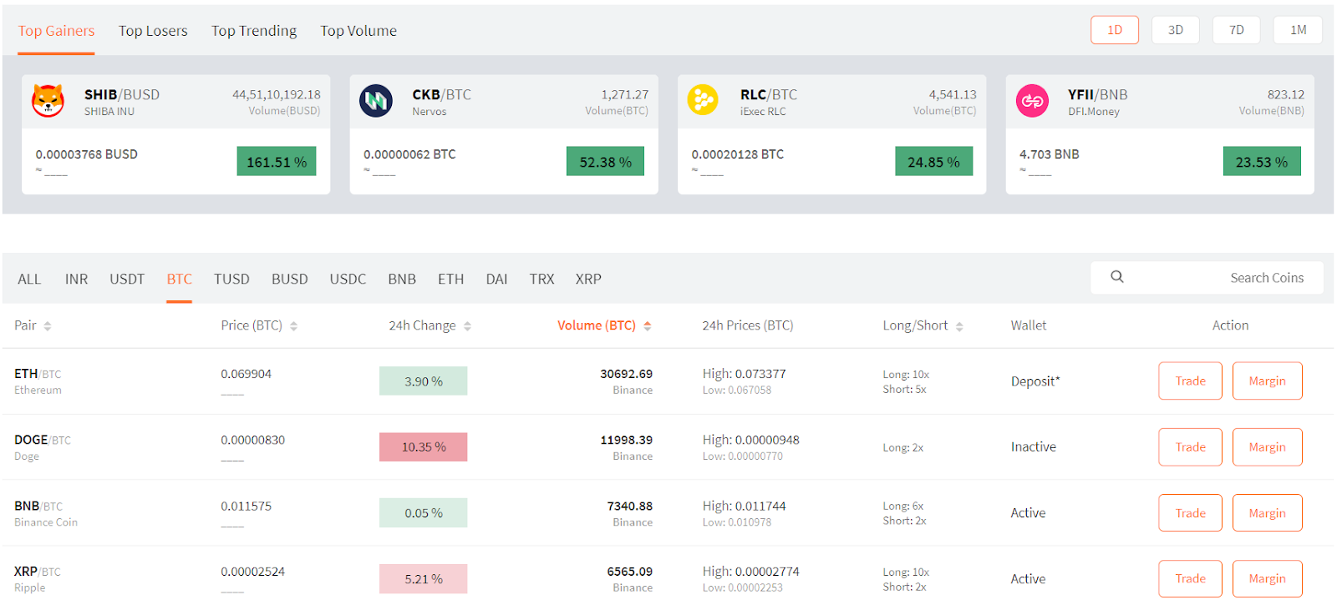This screenshot has height=610, width=1337.
Task: Switch to Top Gainers tab
Action: [56, 31]
